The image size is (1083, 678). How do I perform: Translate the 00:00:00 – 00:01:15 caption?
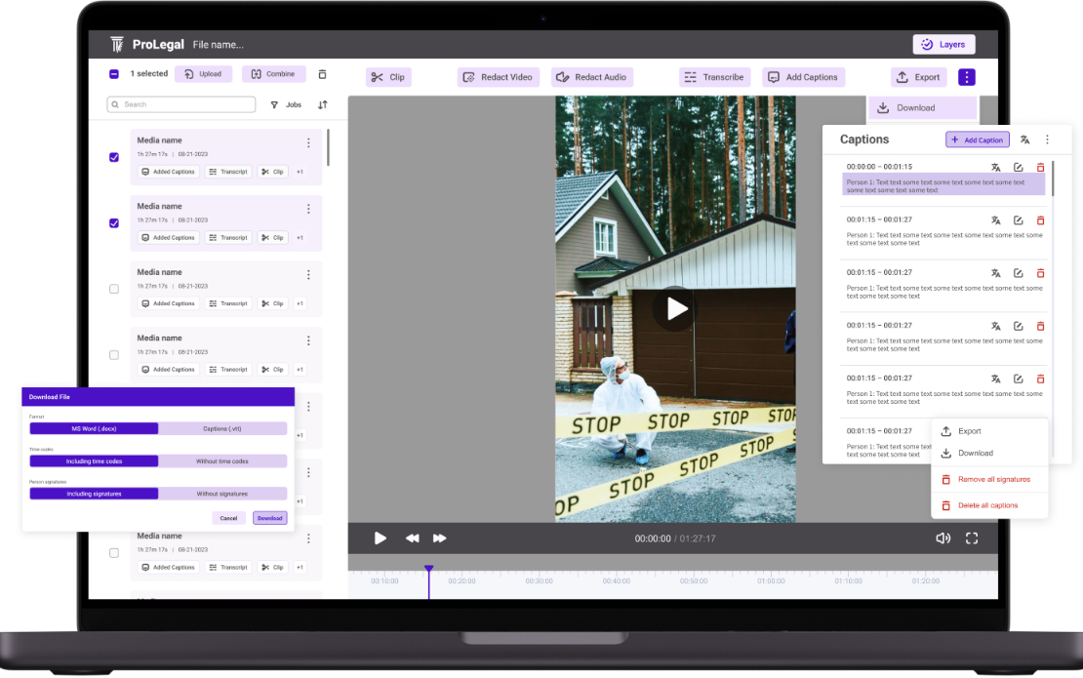pos(995,167)
